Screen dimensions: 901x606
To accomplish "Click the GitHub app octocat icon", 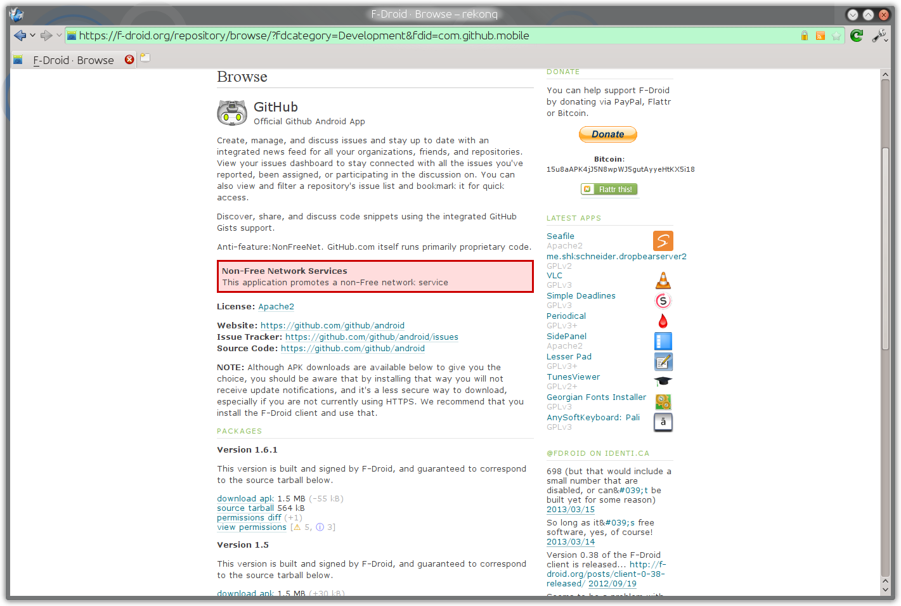I will point(232,113).
